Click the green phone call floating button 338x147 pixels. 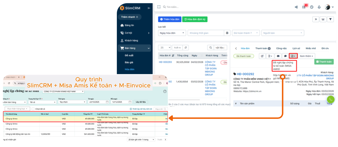(x=331, y=99)
